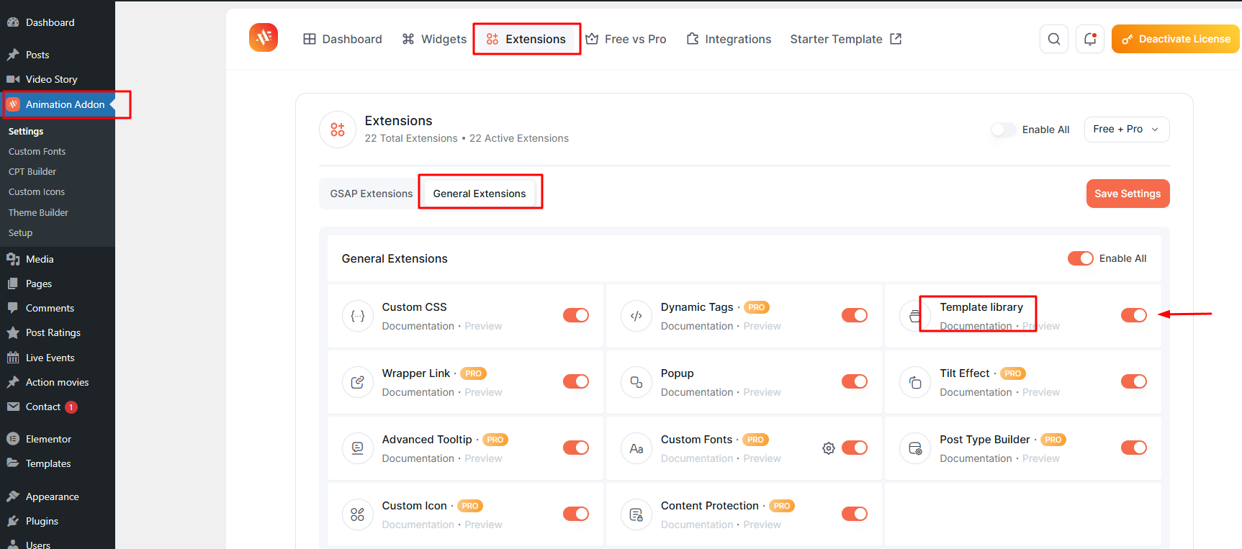Click the Tilt Effect icon
This screenshot has height=549, width=1242.
click(x=915, y=382)
